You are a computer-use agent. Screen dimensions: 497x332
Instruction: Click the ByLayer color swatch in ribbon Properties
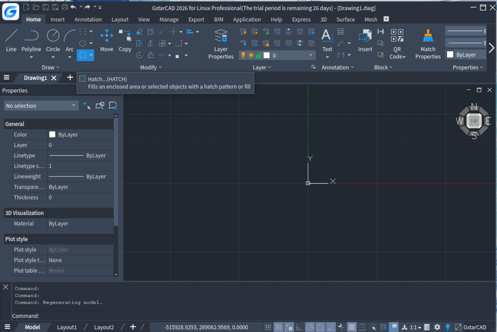click(450, 55)
